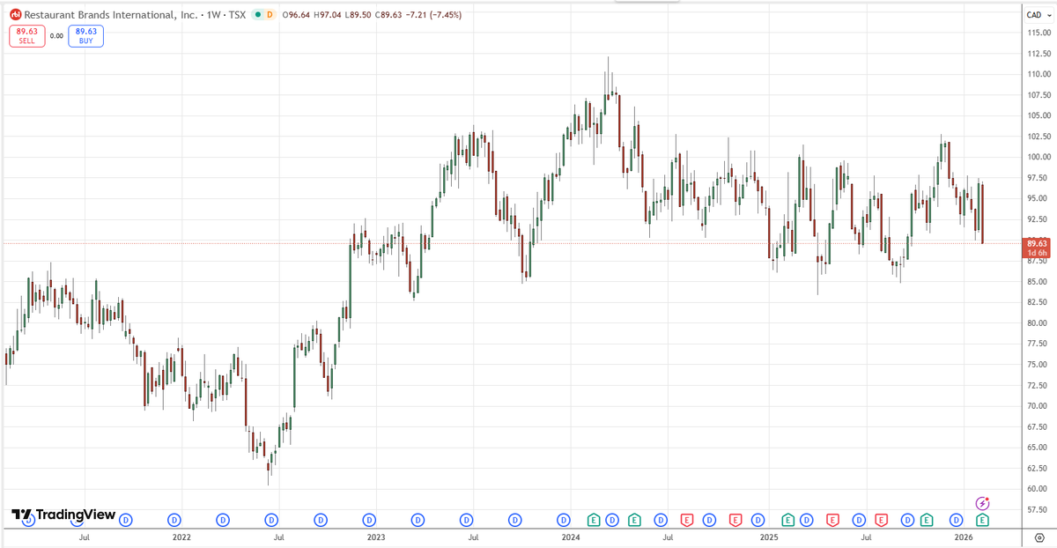The height and width of the screenshot is (548, 1057).
Task: Open the Restaurant Brands International symbol title
Action: (109, 15)
